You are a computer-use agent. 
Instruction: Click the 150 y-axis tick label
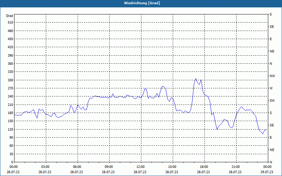click(x=11, y=121)
